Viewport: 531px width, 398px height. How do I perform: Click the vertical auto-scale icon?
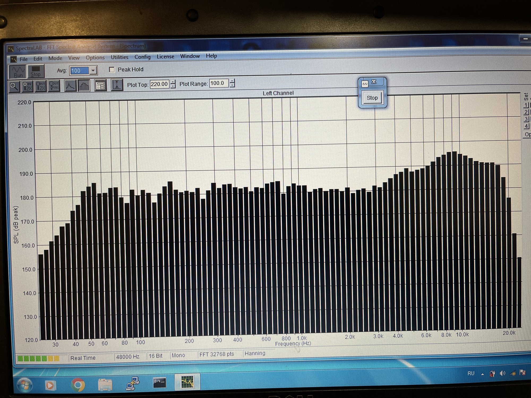[117, 85]
